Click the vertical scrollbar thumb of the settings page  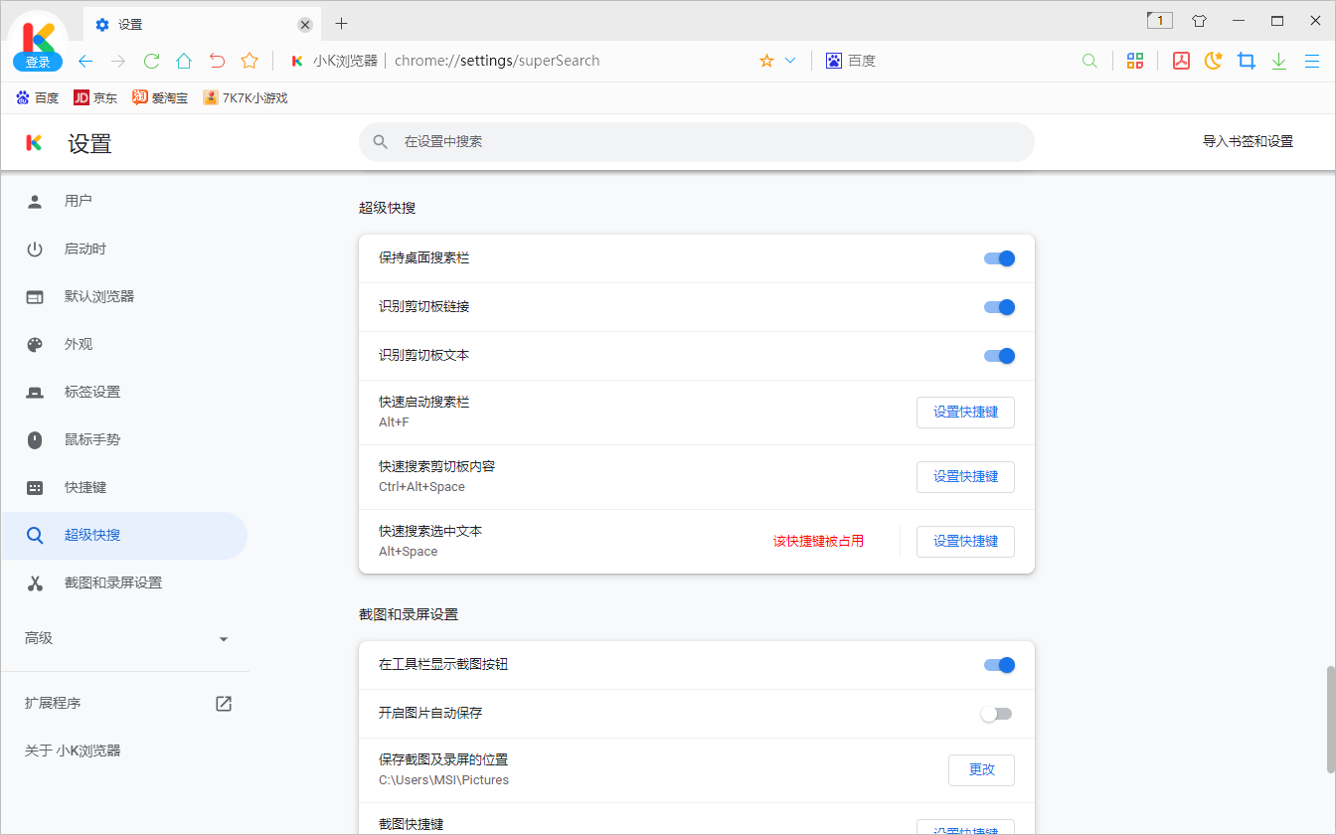click(1329, 719)
